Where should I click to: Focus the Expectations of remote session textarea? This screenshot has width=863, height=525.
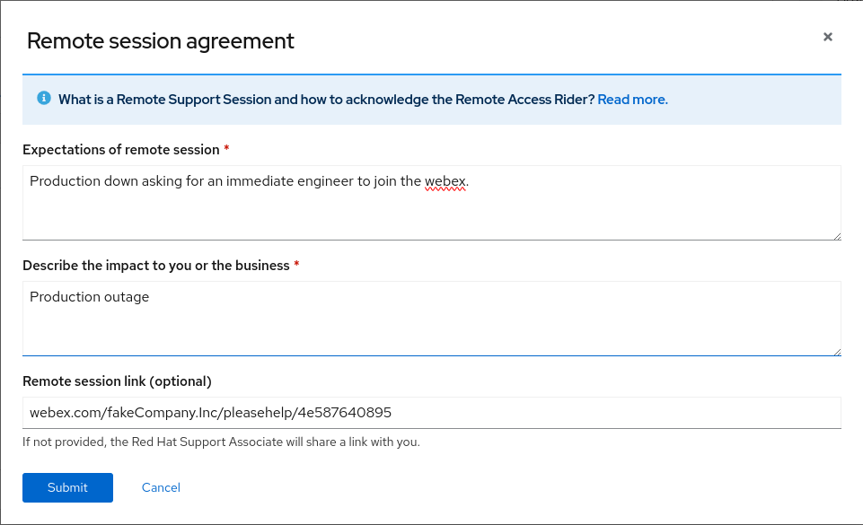click(431, 212)
